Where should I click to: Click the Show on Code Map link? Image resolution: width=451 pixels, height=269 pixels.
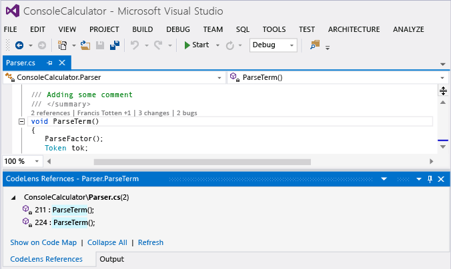(43, 242)
